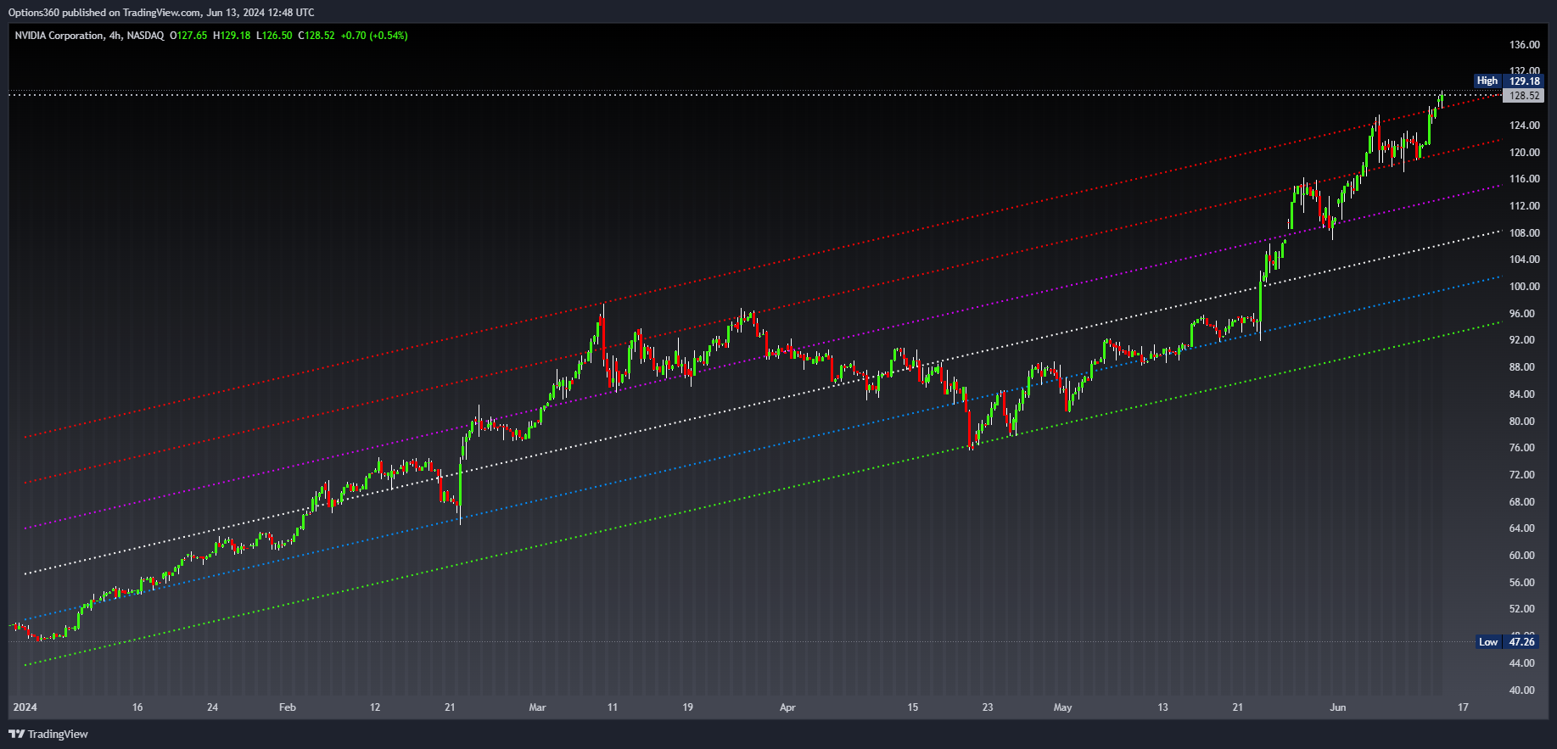The height and width of the screenshot is (749, 1557).
Task: Click the close value C128.52
Action: 316,36
